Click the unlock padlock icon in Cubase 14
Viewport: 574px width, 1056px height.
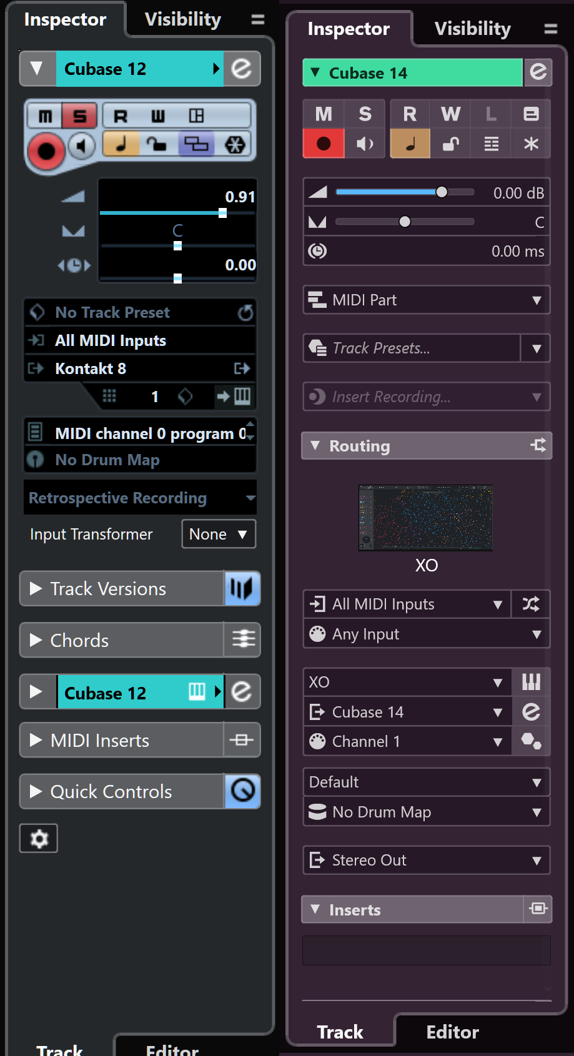point(450,144)
